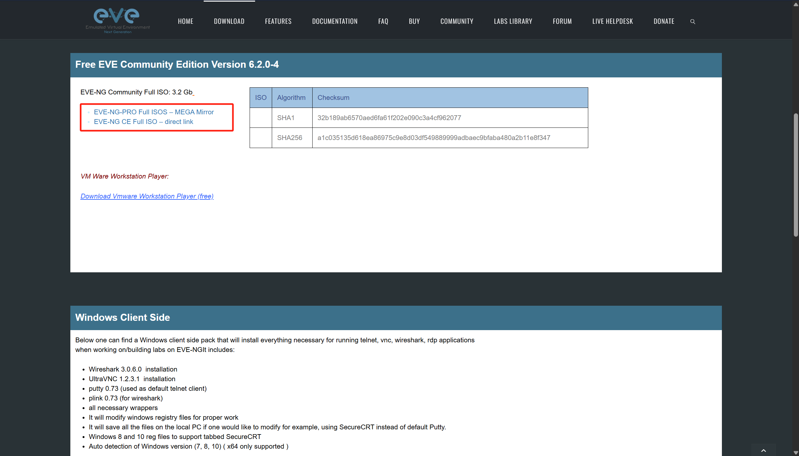Viewport: 799px width, 456px height.
Task: Click the VM Ware Workstation Player label
Action: [x=125, y=176]
